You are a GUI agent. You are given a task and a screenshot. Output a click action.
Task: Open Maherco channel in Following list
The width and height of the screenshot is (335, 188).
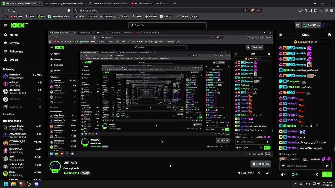pyautogui.click(x=23, y=76)
